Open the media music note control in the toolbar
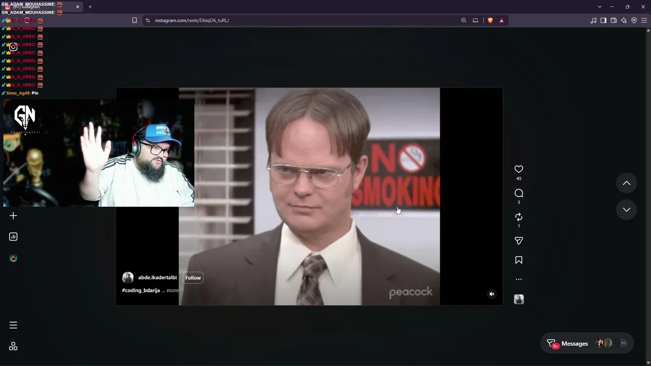The height and width of the screenshot is (366, 651). 594,20
